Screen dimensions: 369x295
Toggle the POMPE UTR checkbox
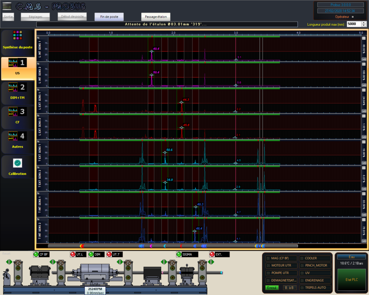pyautogui.click(x=268, y=273)
